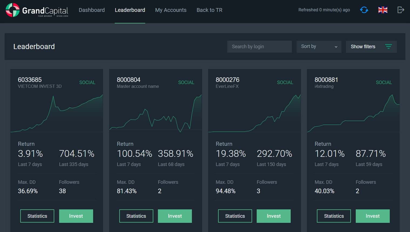Select the Leaderboard tab

130,10
